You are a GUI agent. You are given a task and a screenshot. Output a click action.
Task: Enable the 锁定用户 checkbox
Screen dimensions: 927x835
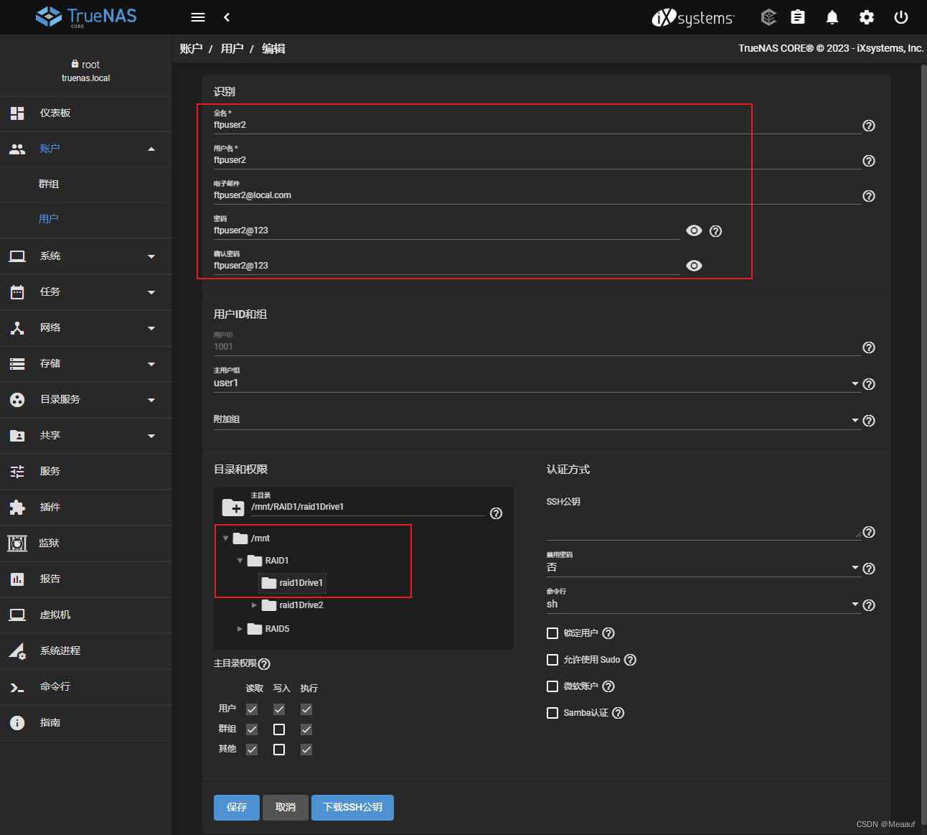pos(552,633)
